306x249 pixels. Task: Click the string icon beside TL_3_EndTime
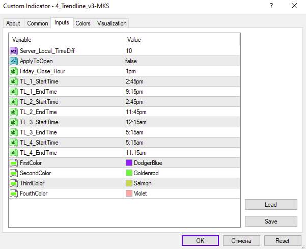(14, 132)
